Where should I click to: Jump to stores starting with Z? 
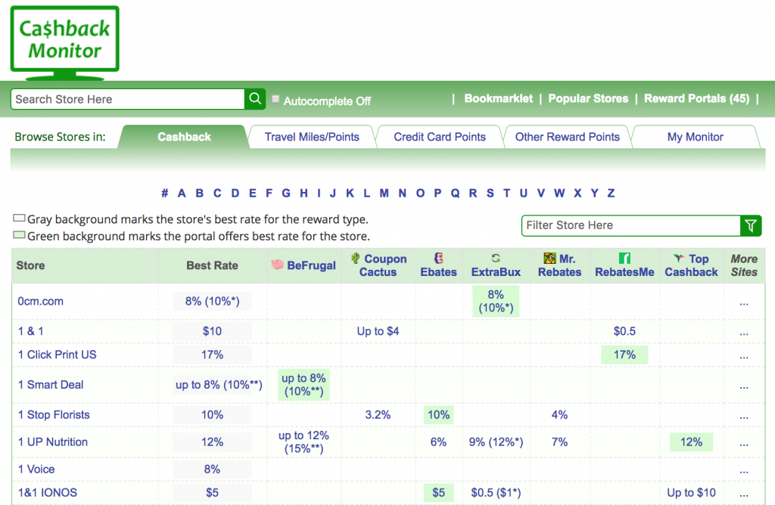click(x=611, y=193)
